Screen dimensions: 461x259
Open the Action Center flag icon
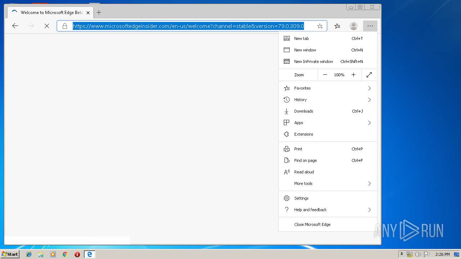click(x=427, y=254)
